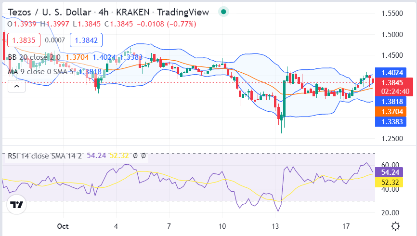
Task: Click the countdown timer 02:24:40
Action: click(395, 92)
